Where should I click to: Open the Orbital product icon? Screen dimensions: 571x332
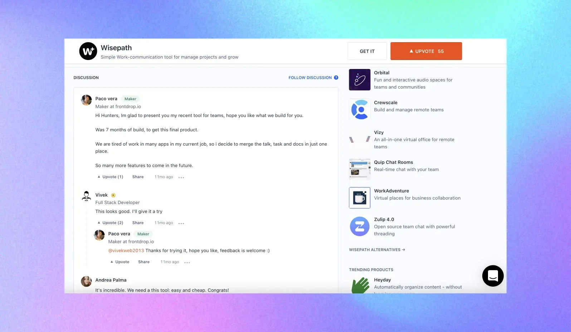pyautogui.click(x=360, y=80)
